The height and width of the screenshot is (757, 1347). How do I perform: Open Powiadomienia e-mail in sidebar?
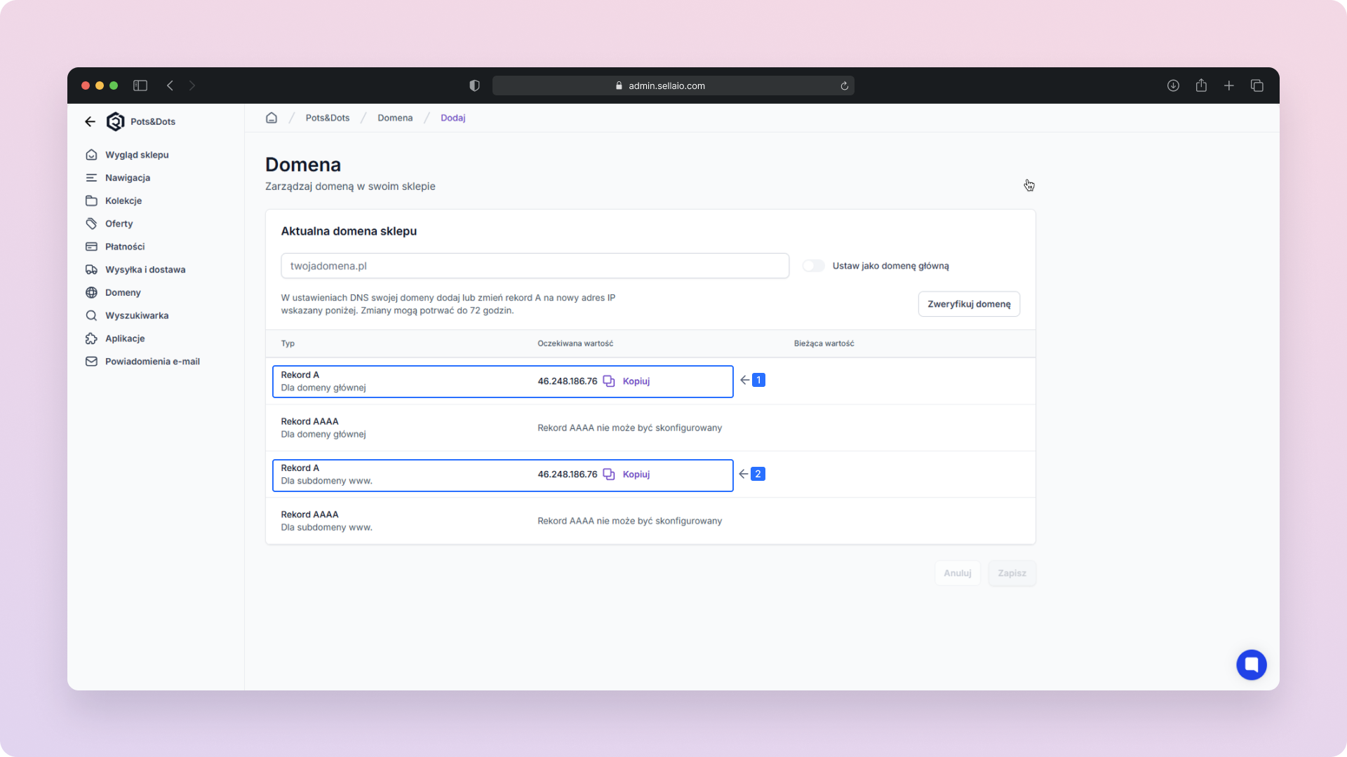[x=152, y=361]
